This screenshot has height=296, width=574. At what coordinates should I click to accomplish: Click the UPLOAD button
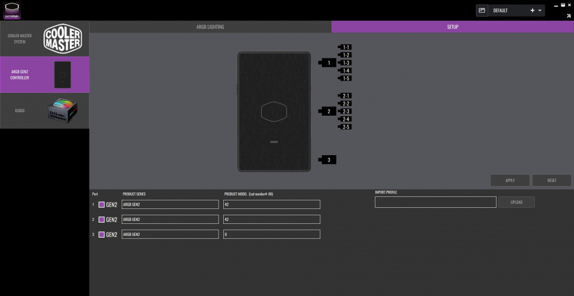coord(517,202)
